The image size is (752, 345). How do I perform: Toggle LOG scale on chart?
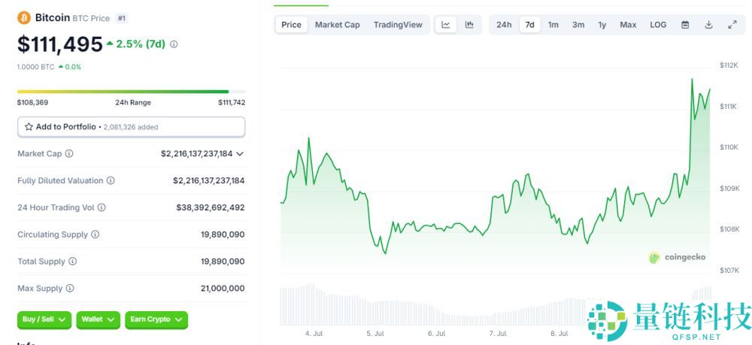658,25
